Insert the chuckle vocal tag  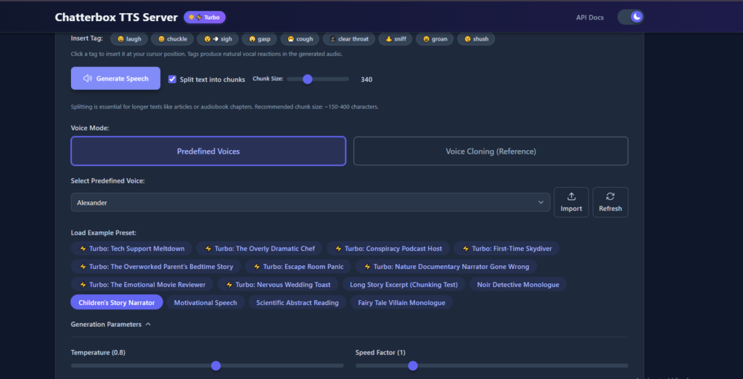pyautogui.click(x=171, y=38)
